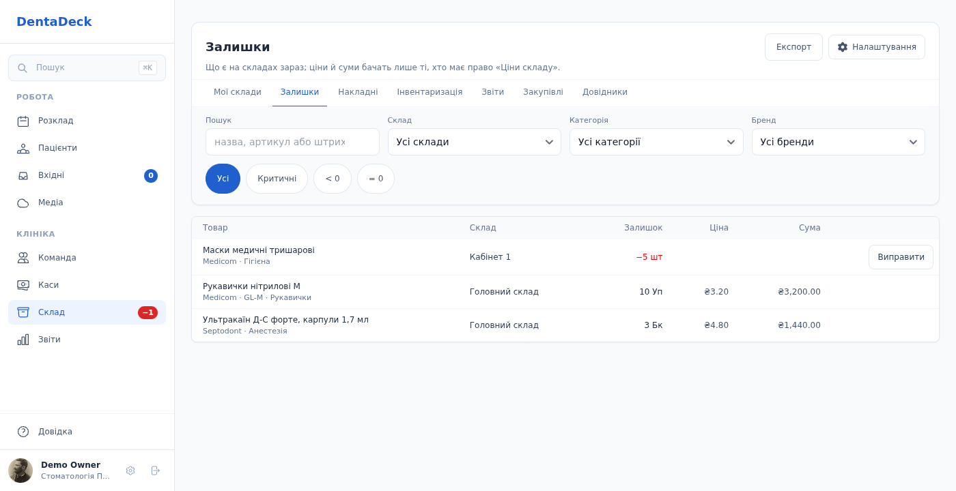This screenshot has height=491, width=956.
Task: Click the gear icon in Налаштування button
Action: pyautogui.click(x=843, y=47)
